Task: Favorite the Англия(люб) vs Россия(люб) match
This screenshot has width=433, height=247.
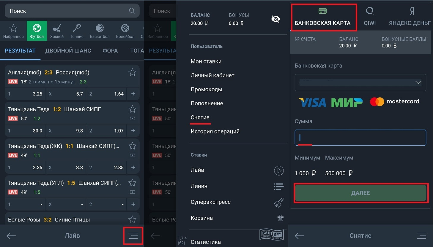Action: 132,72
